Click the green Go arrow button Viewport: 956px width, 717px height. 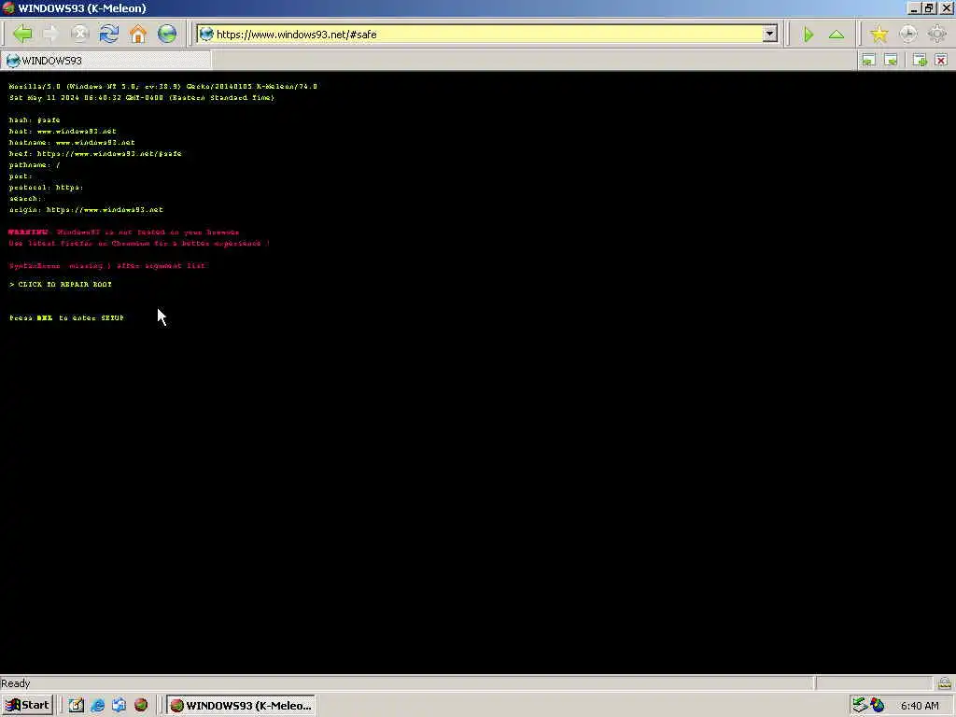click(808, 35)
